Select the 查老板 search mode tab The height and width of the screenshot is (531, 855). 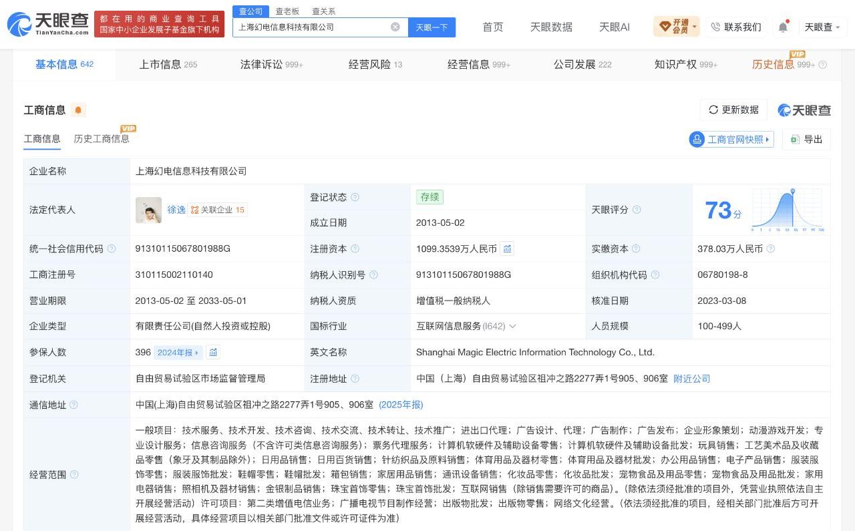click(x=287, y=11)
